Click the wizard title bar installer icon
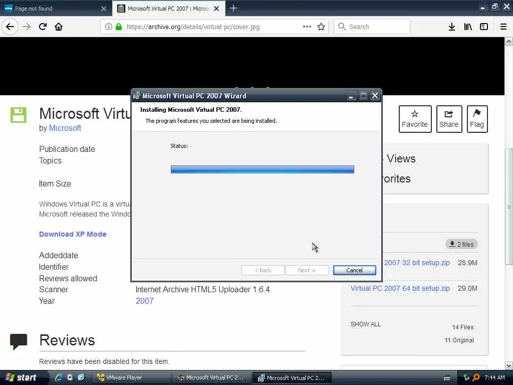This screenshot has width=513, height=385. 137,96
